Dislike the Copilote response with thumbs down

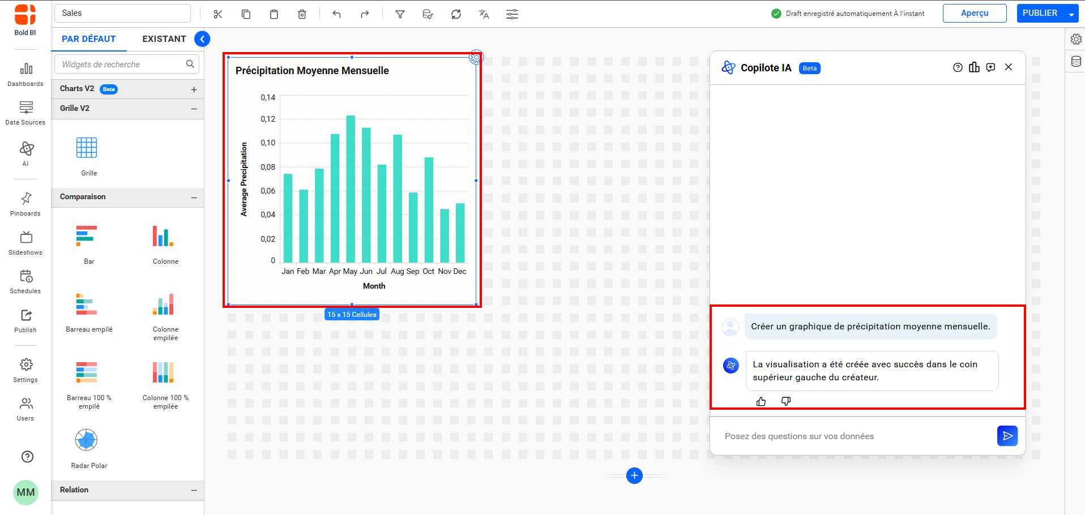(x=785, y=401)
